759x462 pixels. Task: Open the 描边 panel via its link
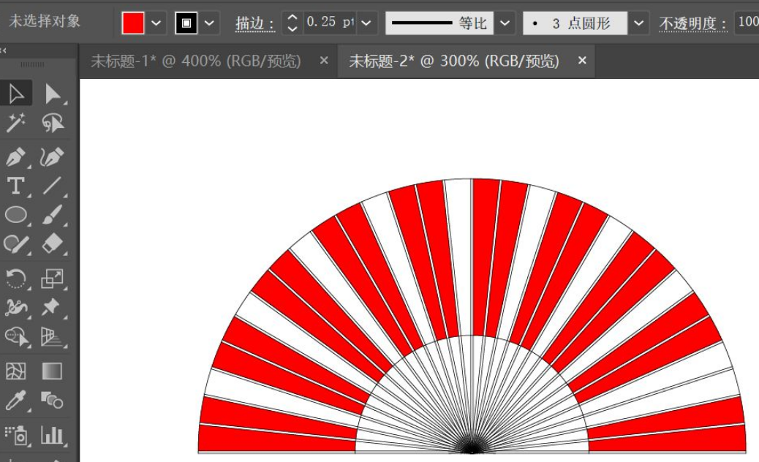[x=254, y=23]
